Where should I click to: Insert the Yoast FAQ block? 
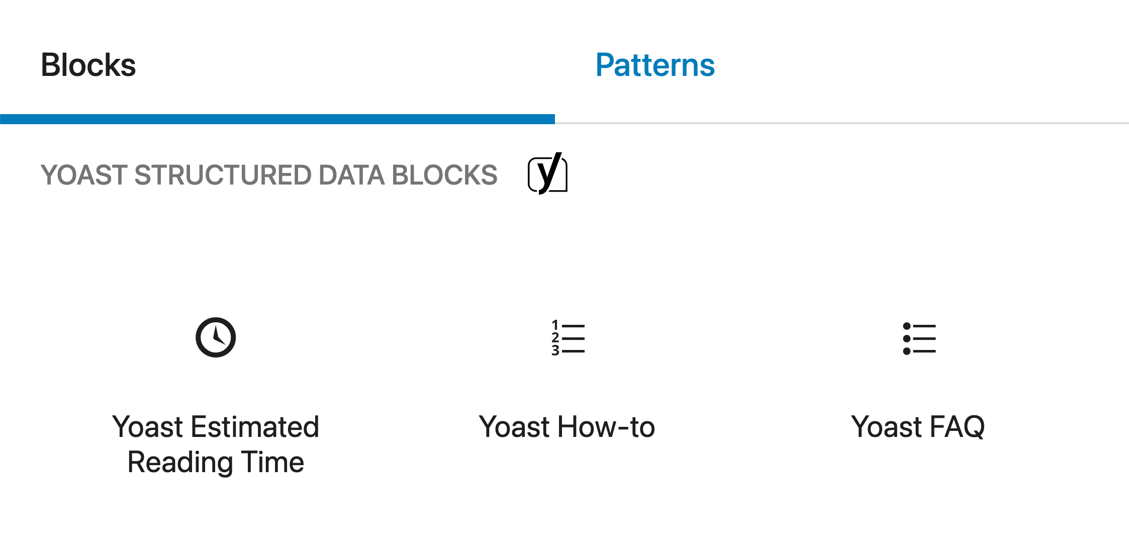(918, 382)
